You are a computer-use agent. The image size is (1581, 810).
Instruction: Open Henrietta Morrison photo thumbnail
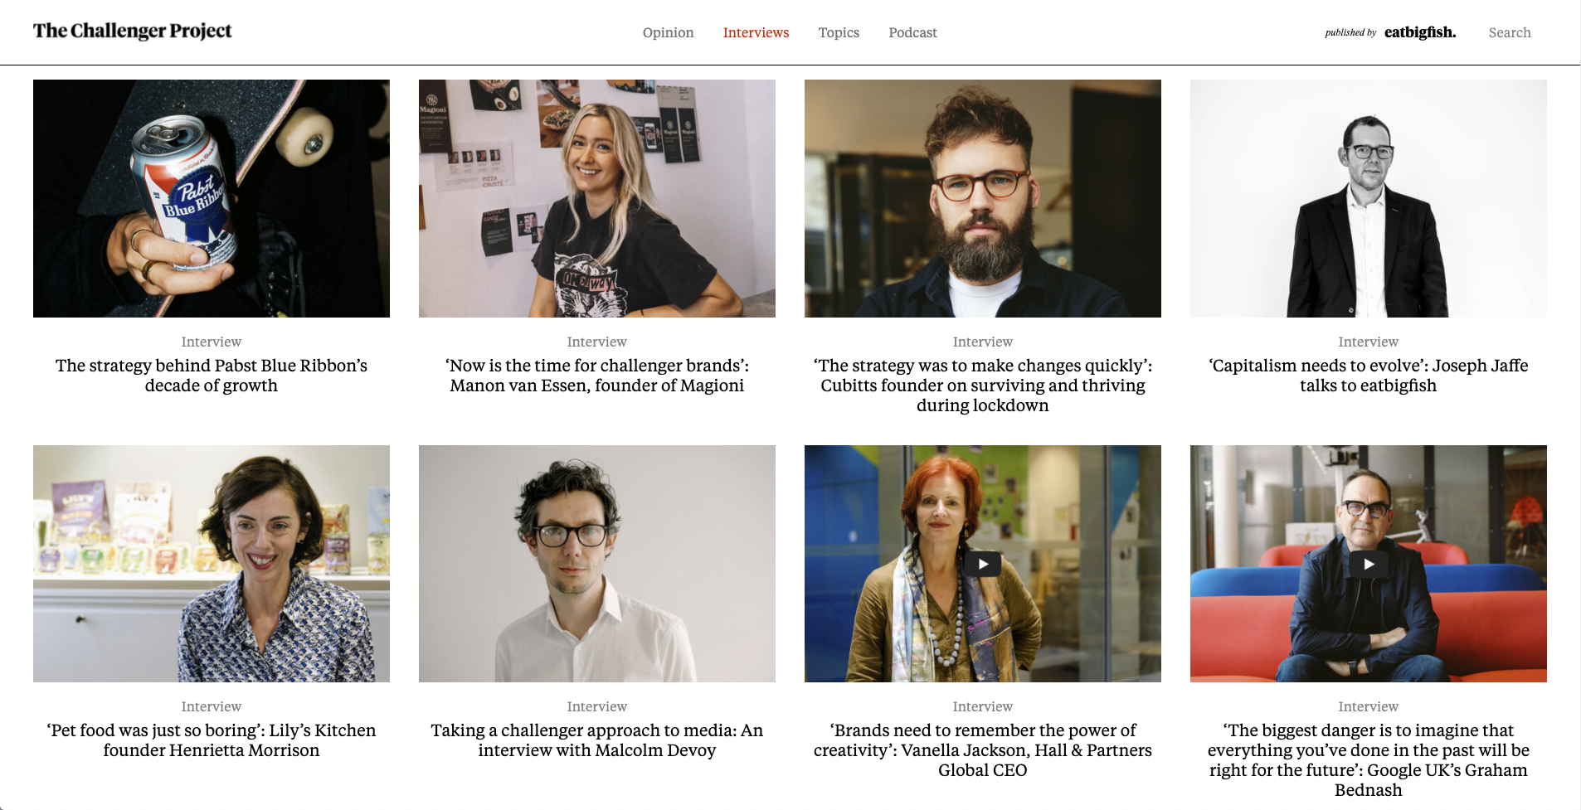[x=212, y=564]
